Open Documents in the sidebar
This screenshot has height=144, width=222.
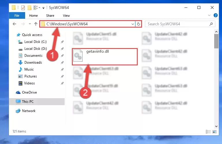tap(33, 56)
